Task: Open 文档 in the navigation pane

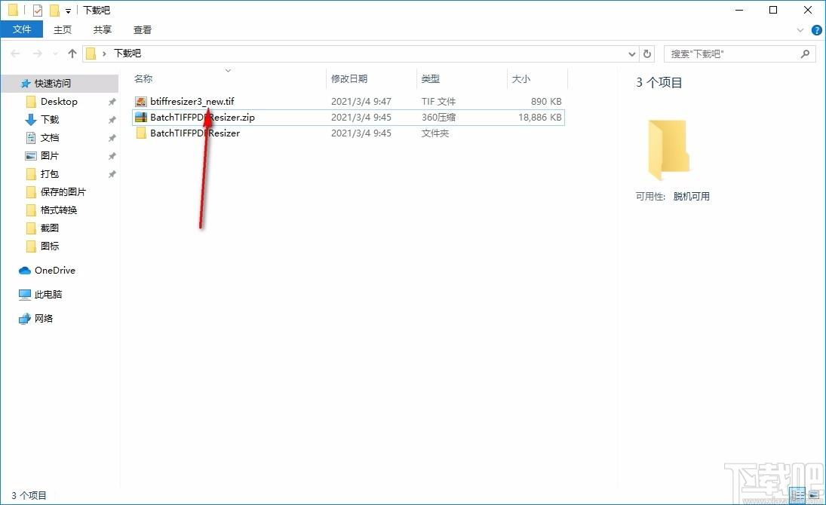Action: click(50, 137)
